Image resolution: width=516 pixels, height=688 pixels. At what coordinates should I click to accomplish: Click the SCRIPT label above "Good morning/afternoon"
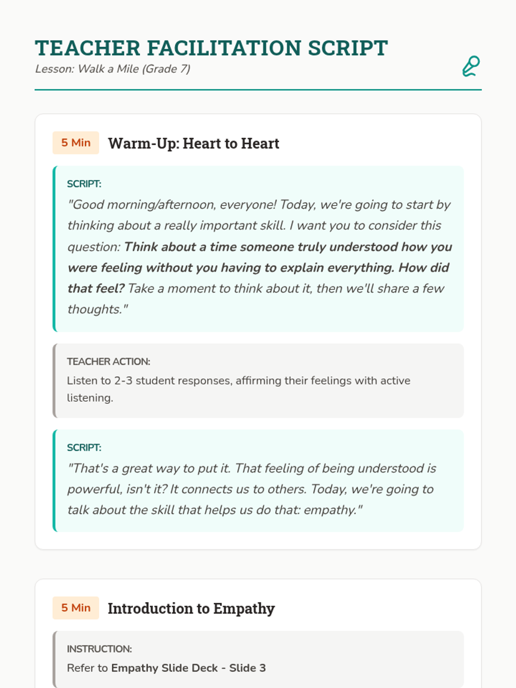(x=84, y=184)
